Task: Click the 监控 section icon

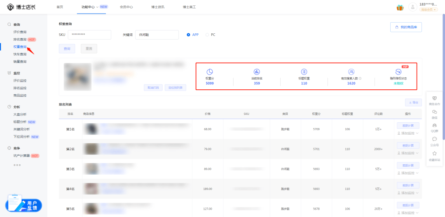Action: [9, 73]
